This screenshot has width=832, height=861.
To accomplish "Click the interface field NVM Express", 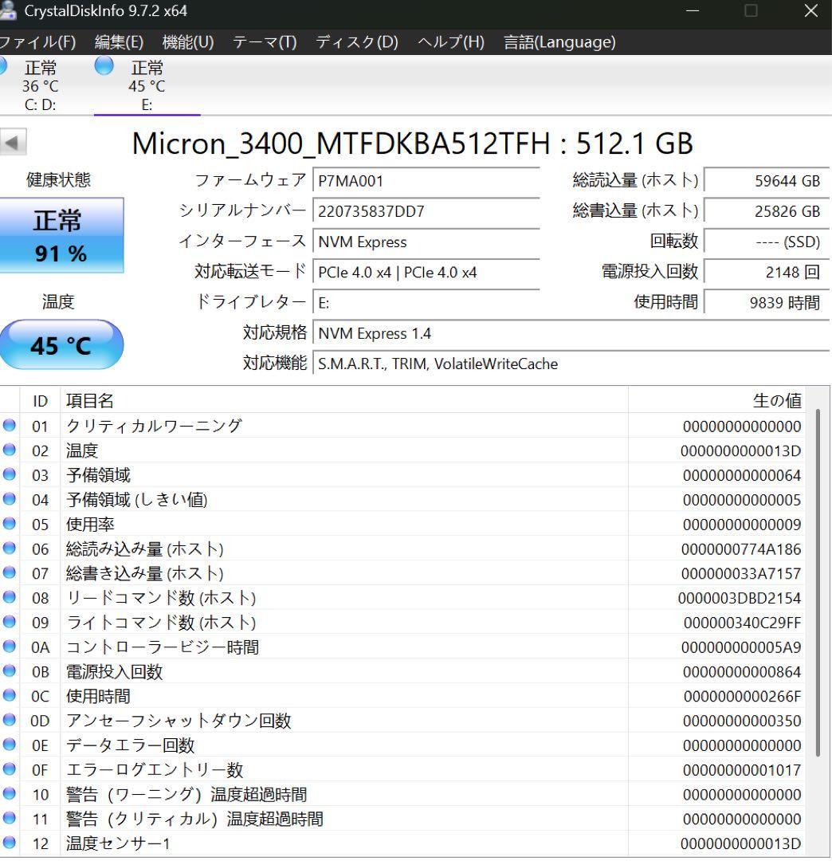I will (426, 242).
